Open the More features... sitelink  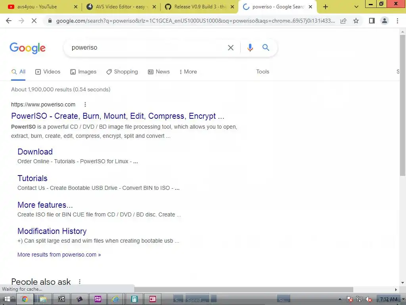pyautogui.click(x=45, y=205)
